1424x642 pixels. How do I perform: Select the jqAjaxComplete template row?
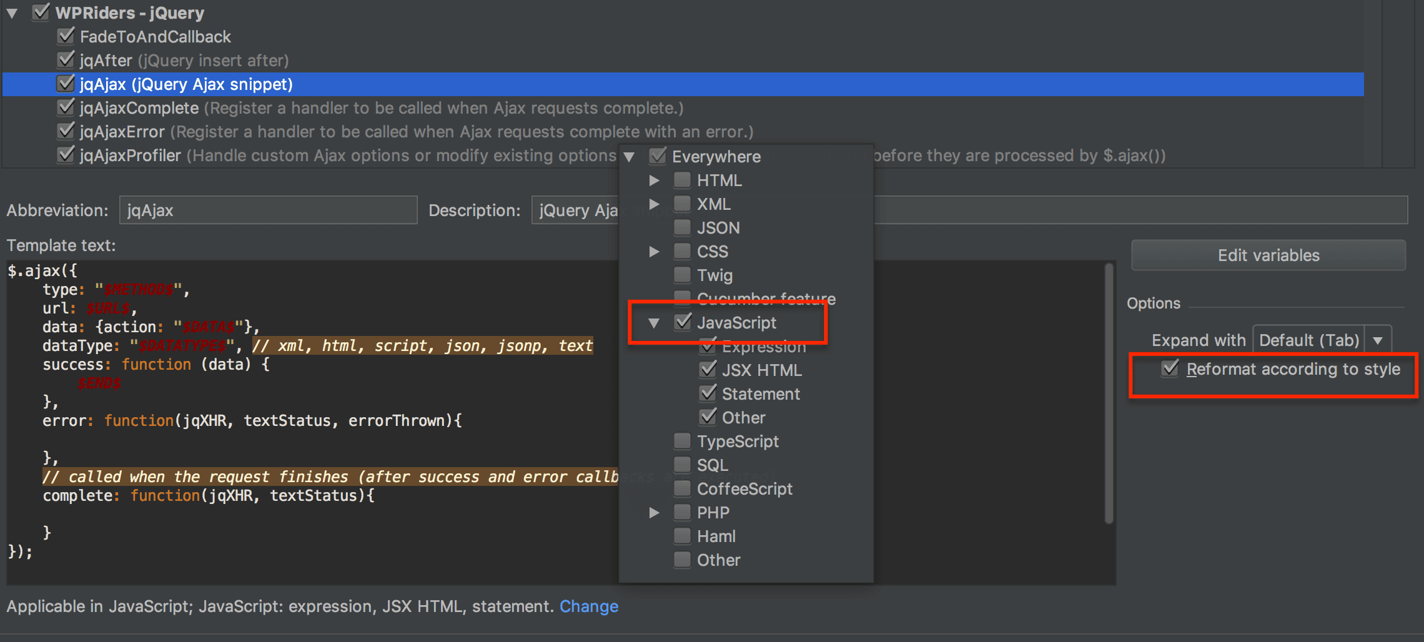tap(683, 108)
